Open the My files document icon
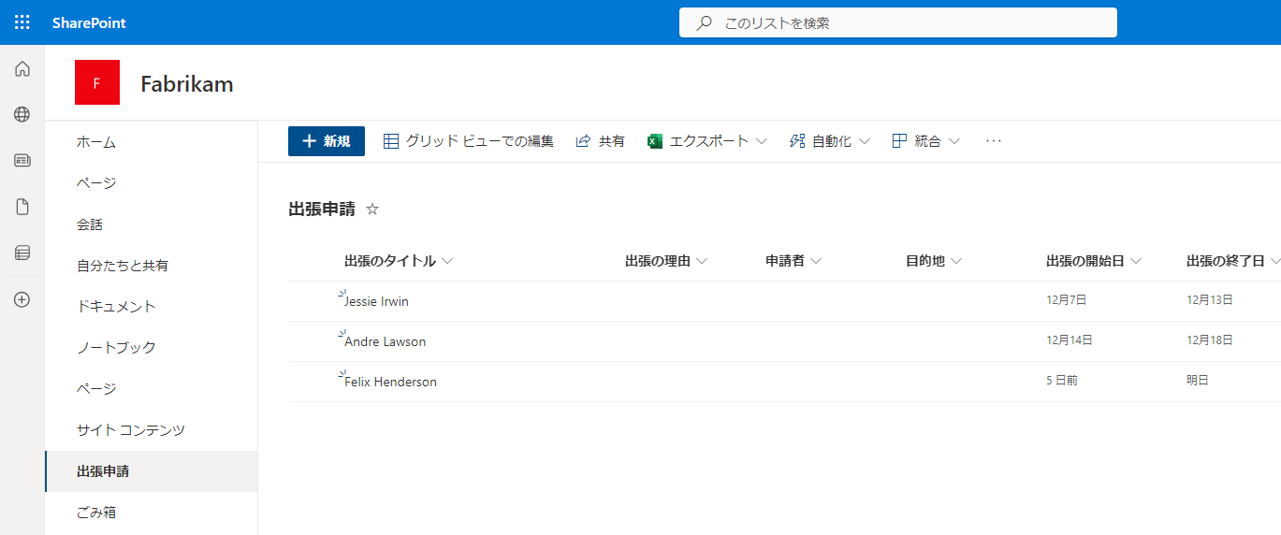1281x535 pixels. click(22, 207)
